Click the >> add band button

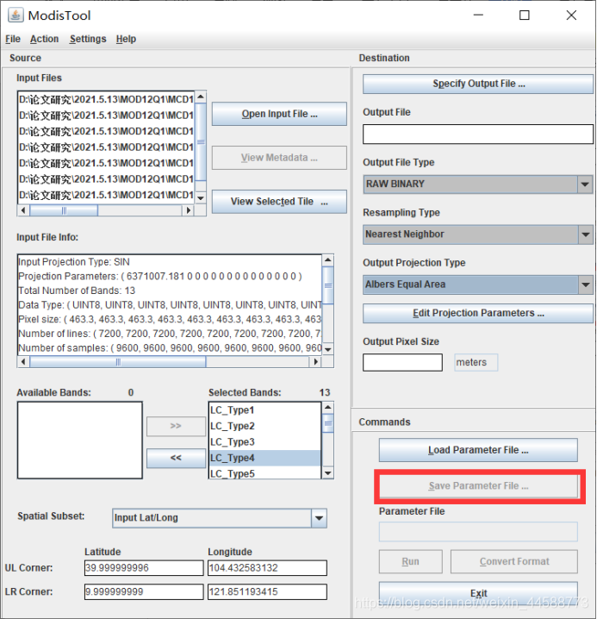176,427
